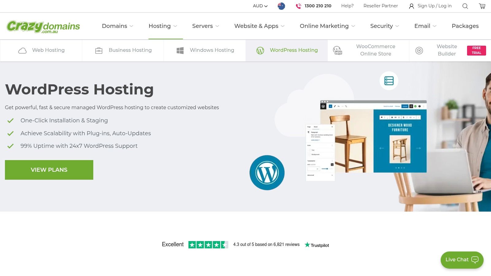Viewport: 491px width, 276px height.
Task: Open the AUD currency dropdown
Action: [260, 6]
